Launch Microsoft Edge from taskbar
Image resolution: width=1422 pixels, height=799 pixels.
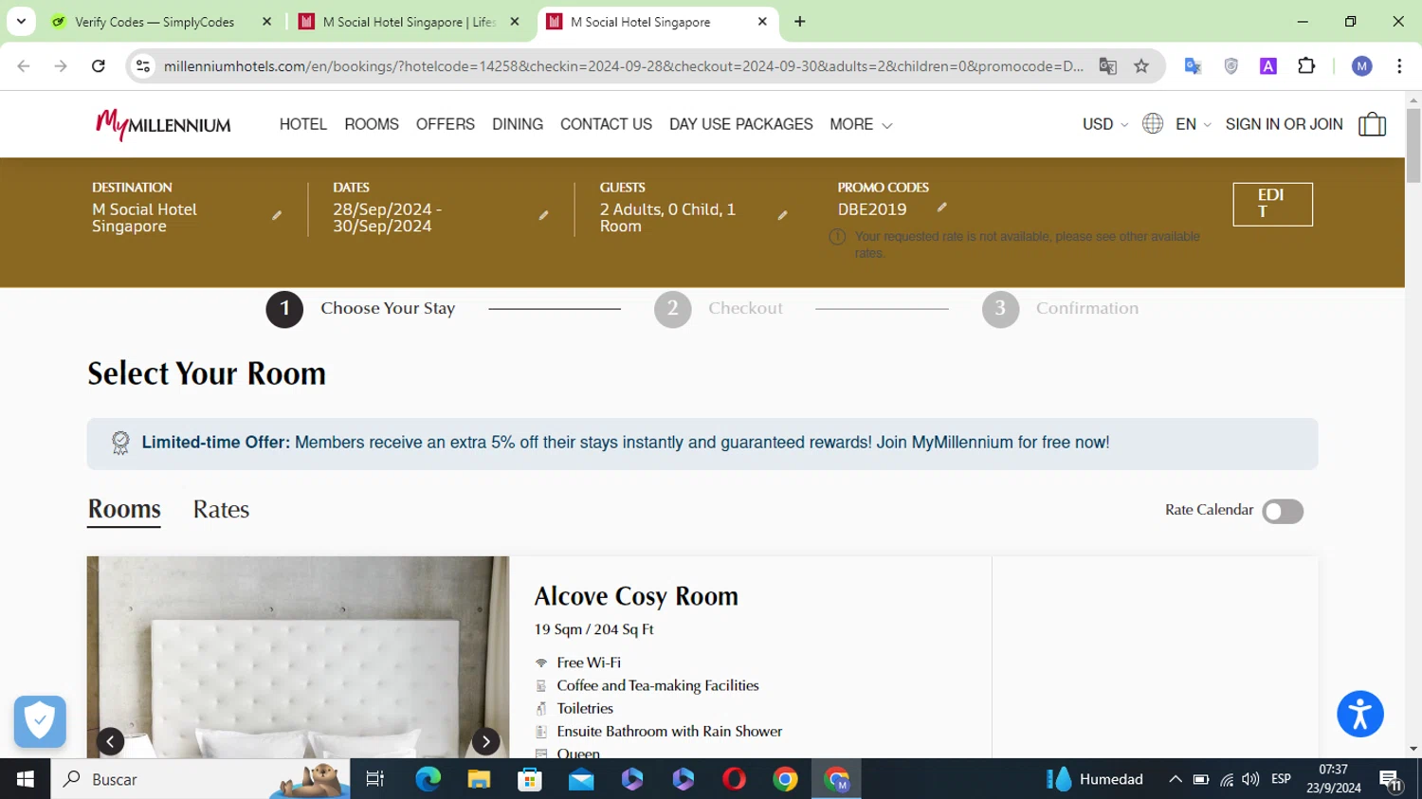coord(428,779)
